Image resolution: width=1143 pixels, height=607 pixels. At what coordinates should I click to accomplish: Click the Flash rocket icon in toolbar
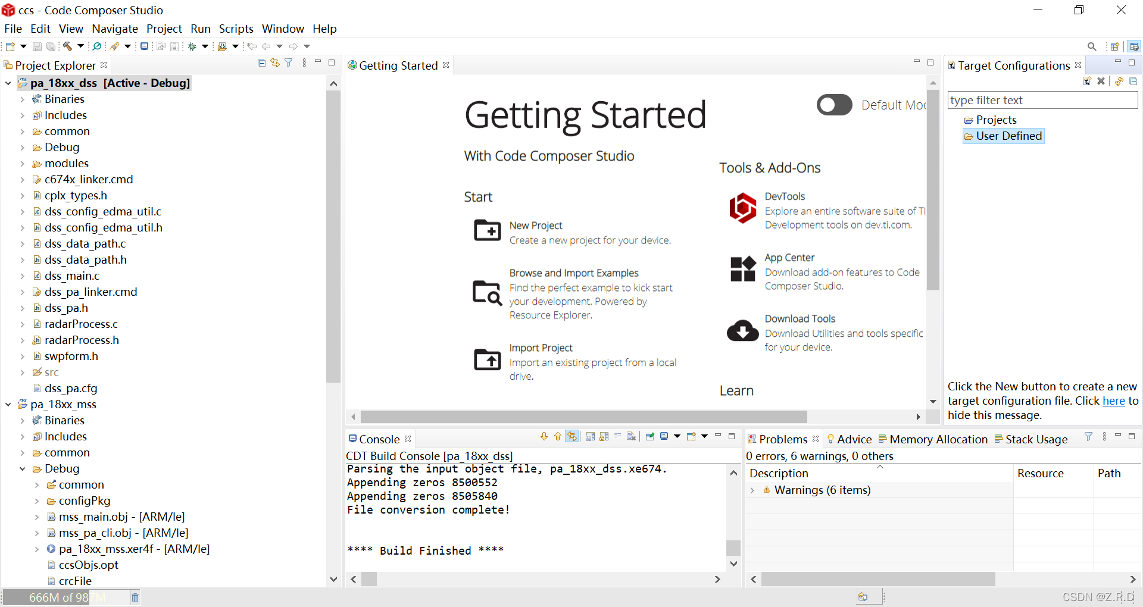tap(114, 46)
